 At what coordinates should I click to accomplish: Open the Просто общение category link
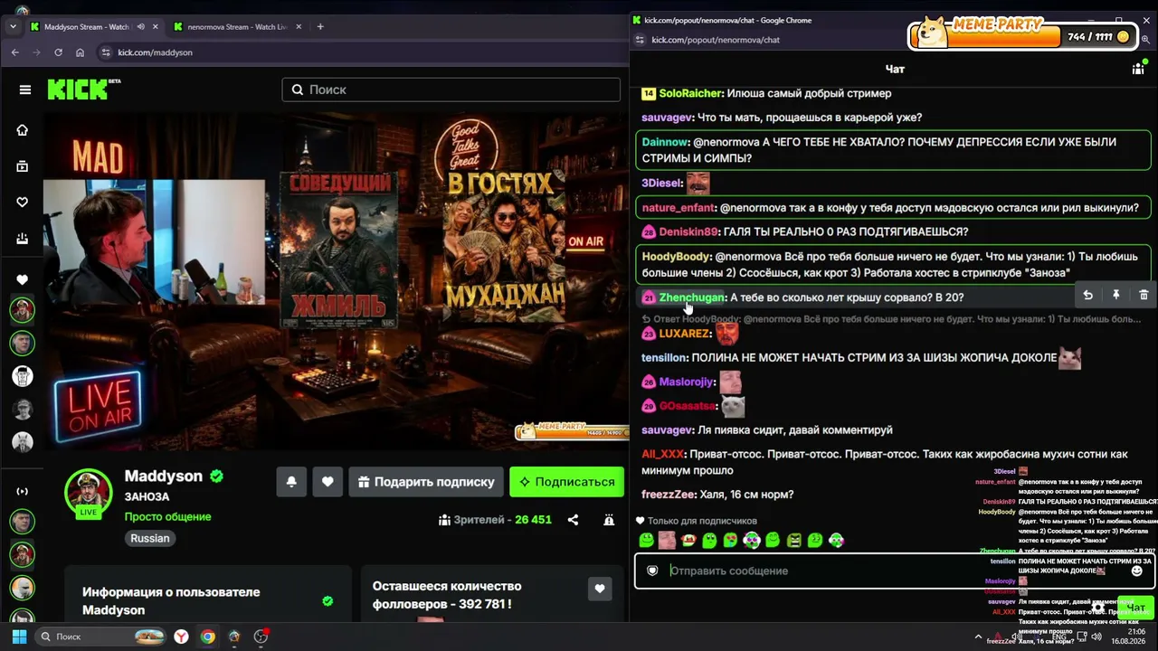pos(167,516)
